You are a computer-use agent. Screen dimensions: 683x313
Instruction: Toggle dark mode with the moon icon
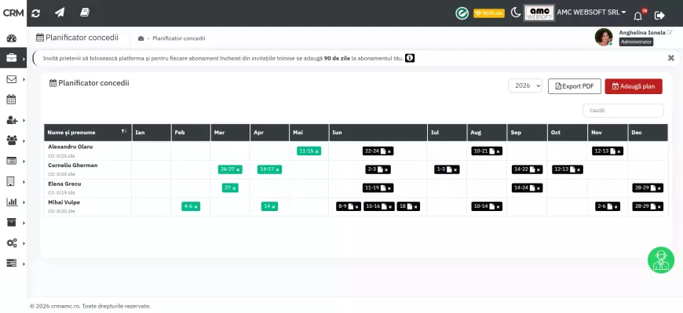[515, 13]
